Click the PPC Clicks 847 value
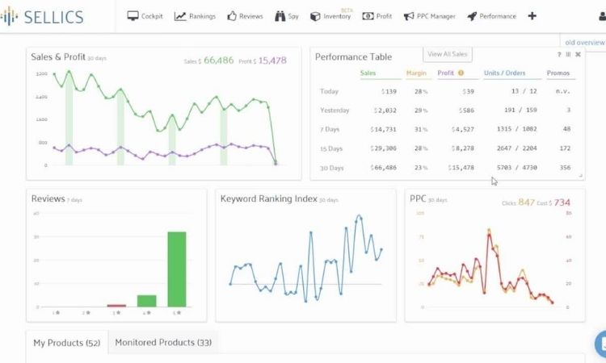This screenshot has height=363, width=606. coord(518,202)
